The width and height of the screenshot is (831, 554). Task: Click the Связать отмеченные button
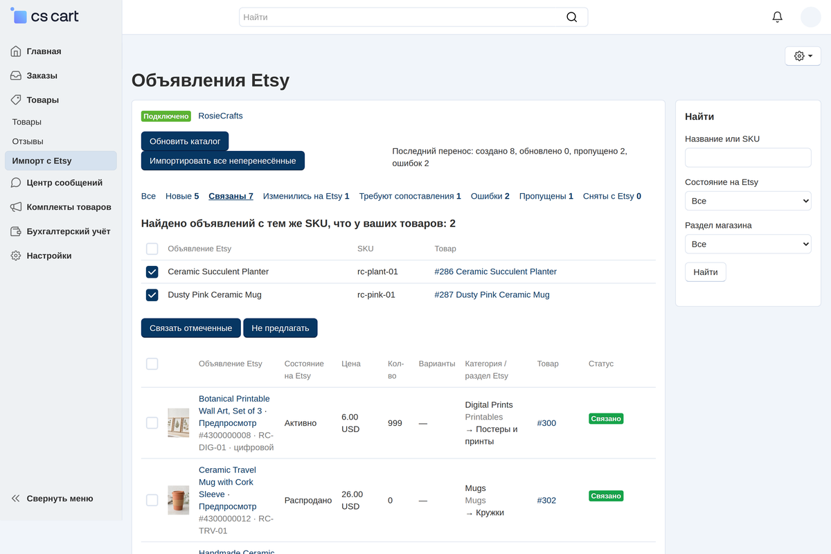[191, 328]
